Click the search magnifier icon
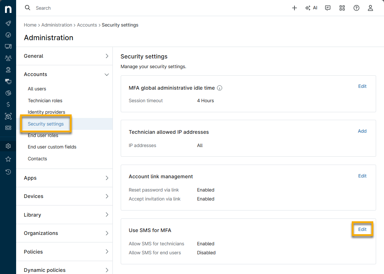Screen dimensions: 384x274 [28, 8]
